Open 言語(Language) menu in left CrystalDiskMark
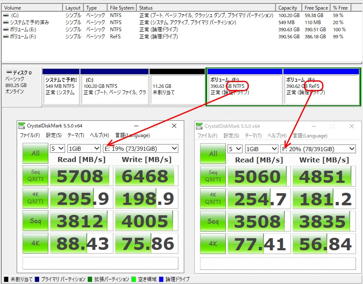This screenshot has height=284, width=363. [x=133, y=135]
